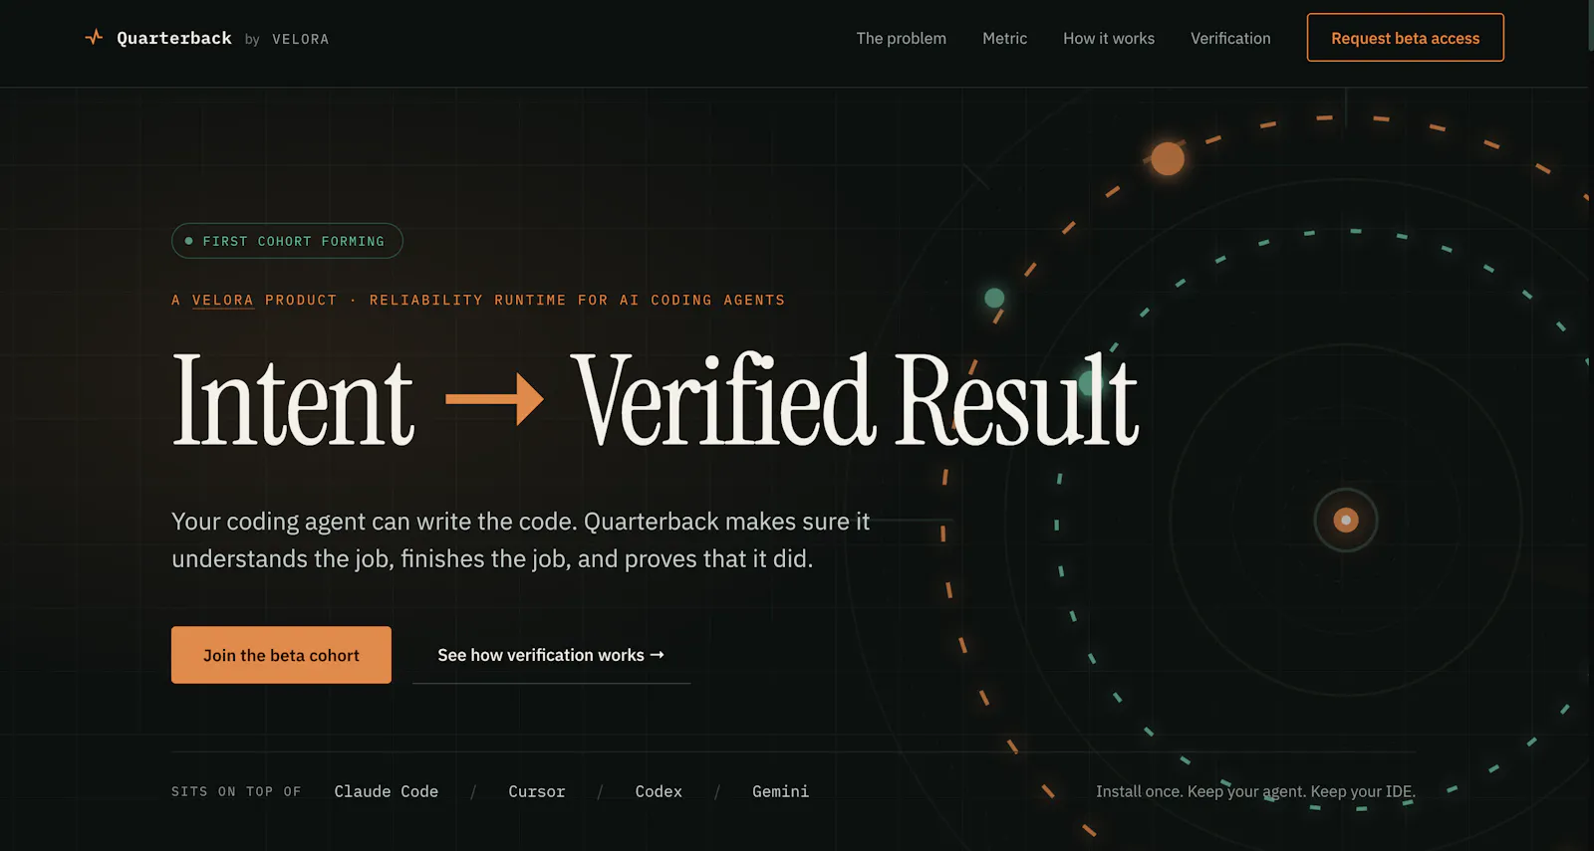Click the page scrollbar thumb
Screen dimensions: 1594x851
point(1590,25)
